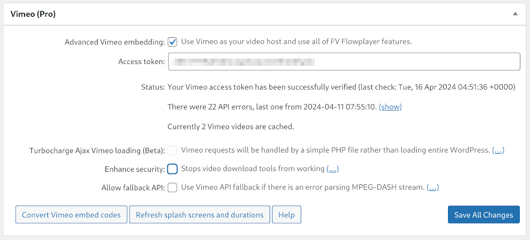Click 'Currently 2 Vimeo videos are cached' text

[x=231, y=127]
